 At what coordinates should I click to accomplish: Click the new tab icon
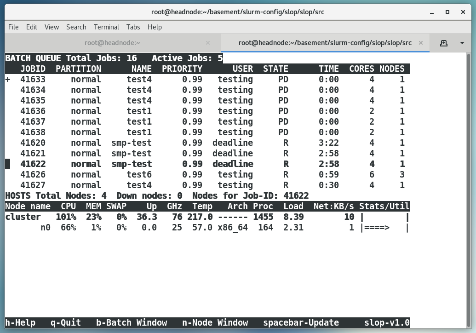443,43
